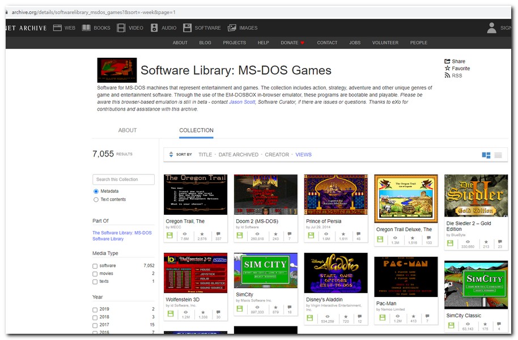
Task: Switch to list view icon
Action: point(498,155)
